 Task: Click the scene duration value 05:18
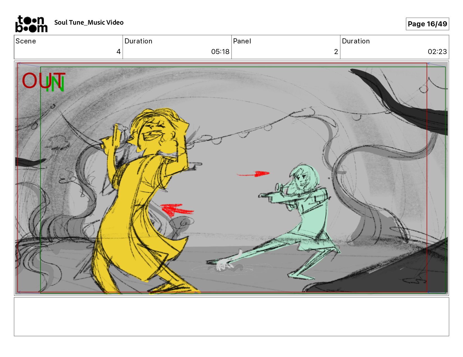coord(220,52)
